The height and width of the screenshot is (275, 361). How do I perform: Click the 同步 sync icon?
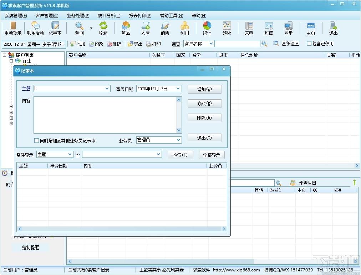click(288, 28)
